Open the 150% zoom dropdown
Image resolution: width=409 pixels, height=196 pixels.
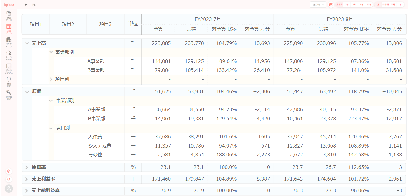[x=318, y=5]
